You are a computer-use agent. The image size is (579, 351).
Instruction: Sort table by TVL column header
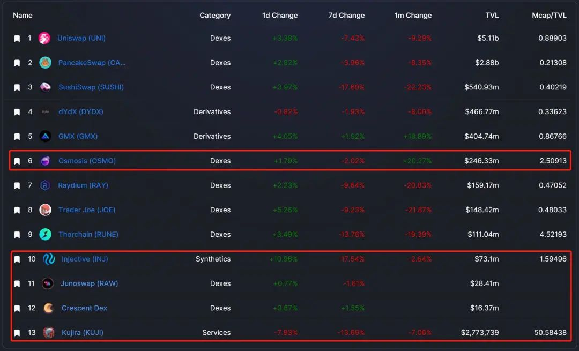[x=492, y=16]
